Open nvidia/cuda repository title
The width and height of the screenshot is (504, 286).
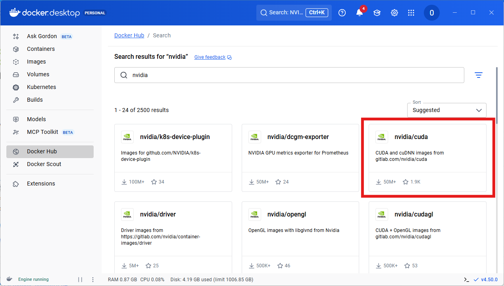click(x=411, y=137)
